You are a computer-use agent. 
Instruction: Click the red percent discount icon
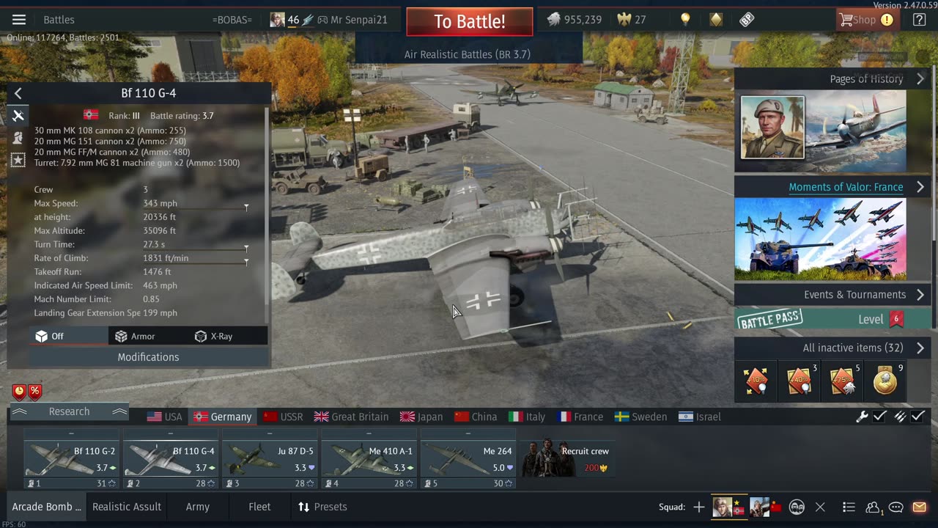pos(34,392)
